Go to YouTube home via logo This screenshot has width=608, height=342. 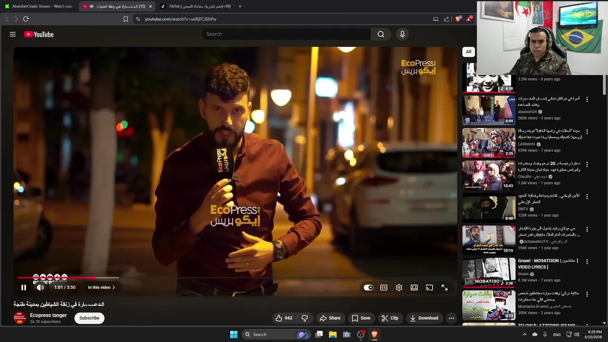tap(39, 34)
